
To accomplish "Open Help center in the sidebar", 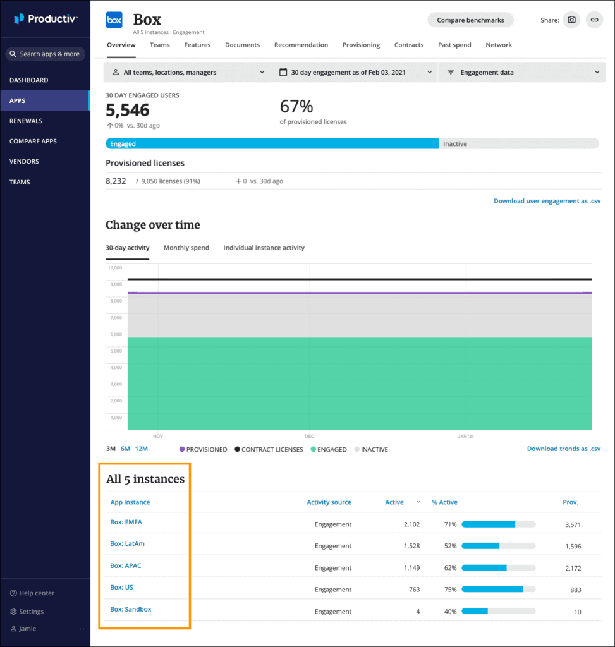I will 32,593.
